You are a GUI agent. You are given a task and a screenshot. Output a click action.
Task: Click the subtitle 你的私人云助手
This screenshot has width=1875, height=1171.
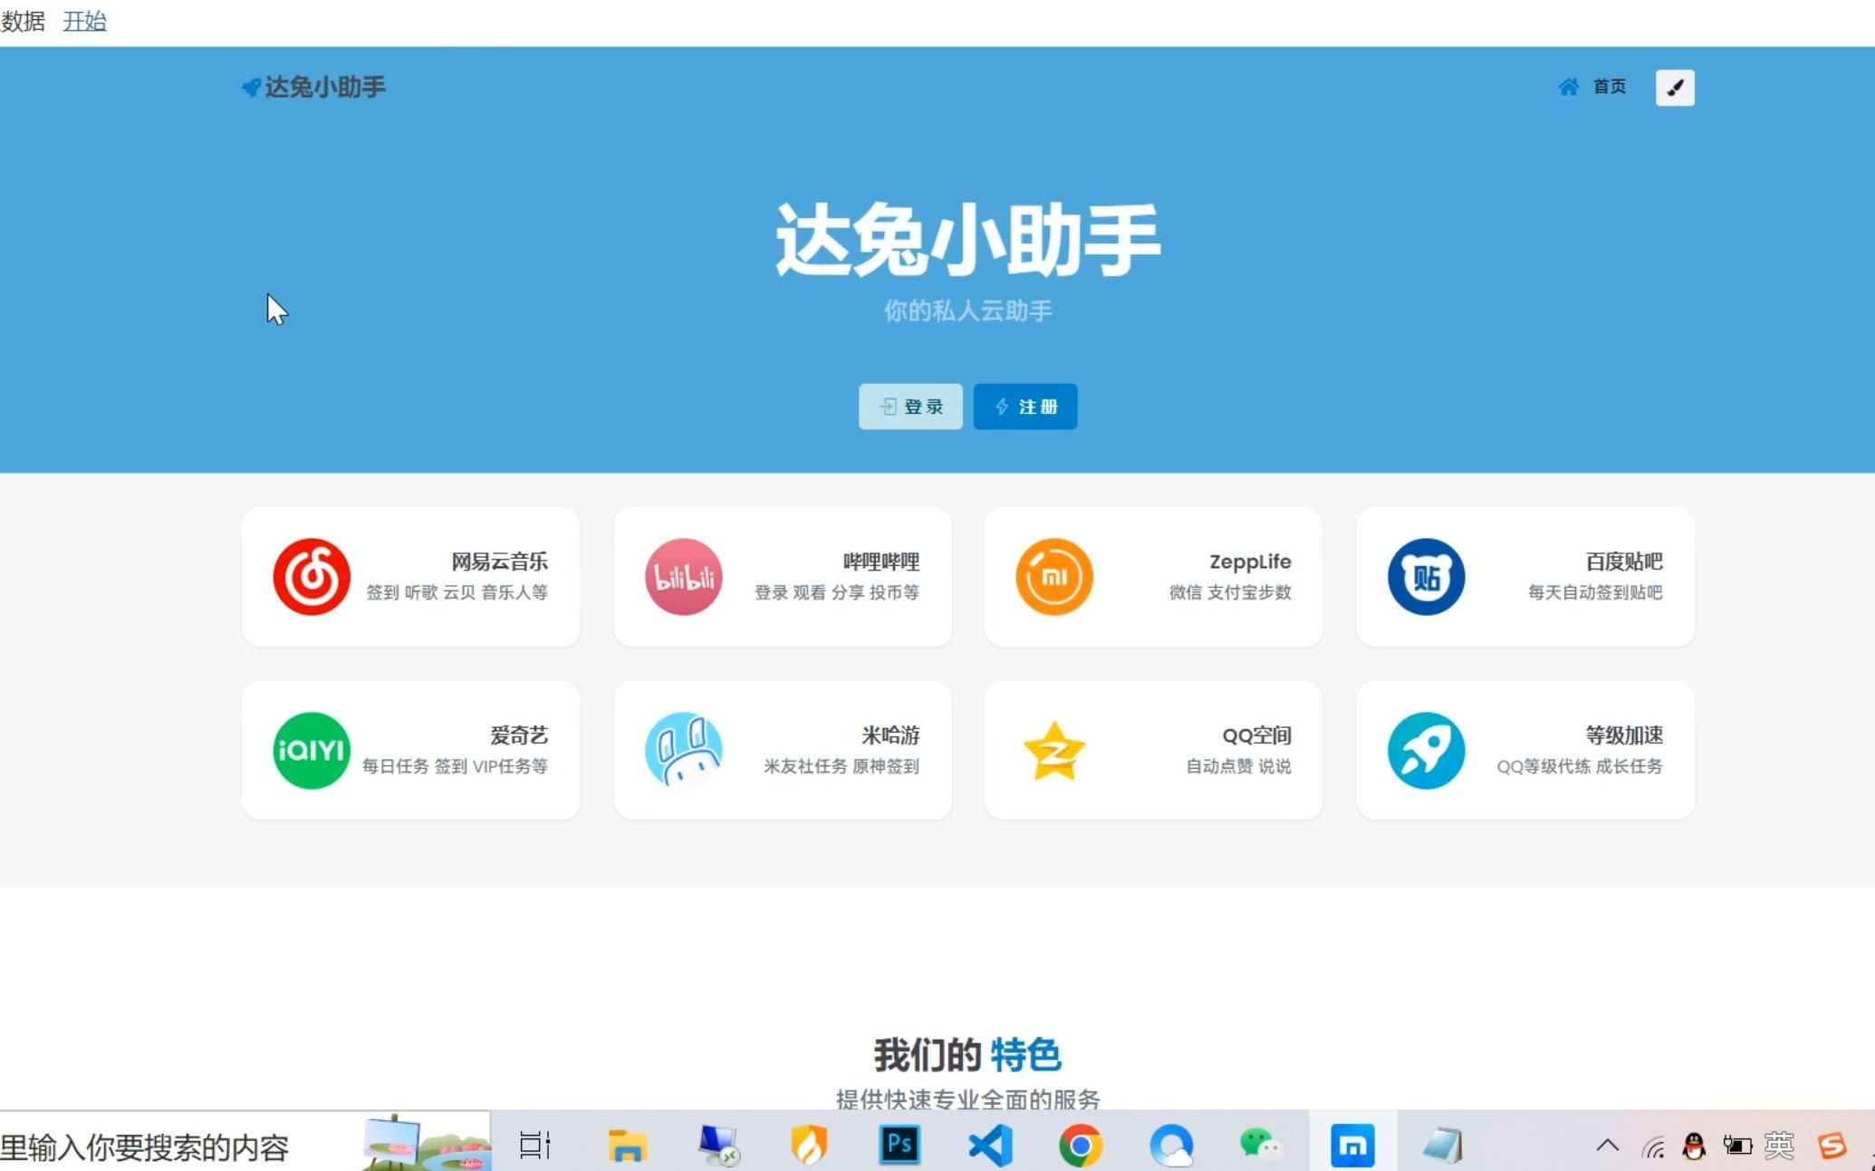pyautogui.click(x=968, y=312)
